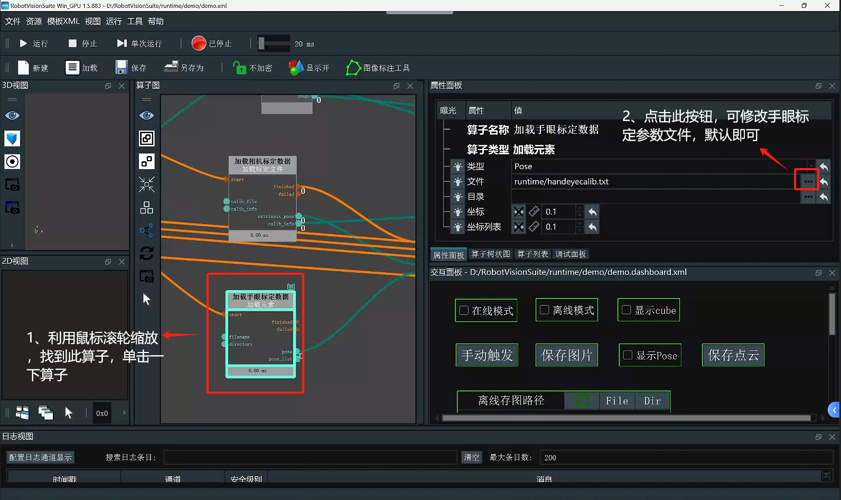Click the 保存图片 button
This screenshot has height=500, width=841.
(x=567, y=355)
